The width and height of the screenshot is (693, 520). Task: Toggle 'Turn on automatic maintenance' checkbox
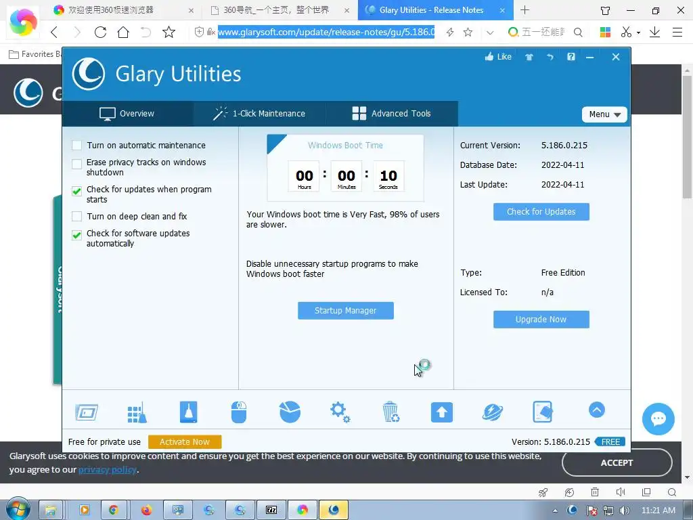click(x=77, y=145)
